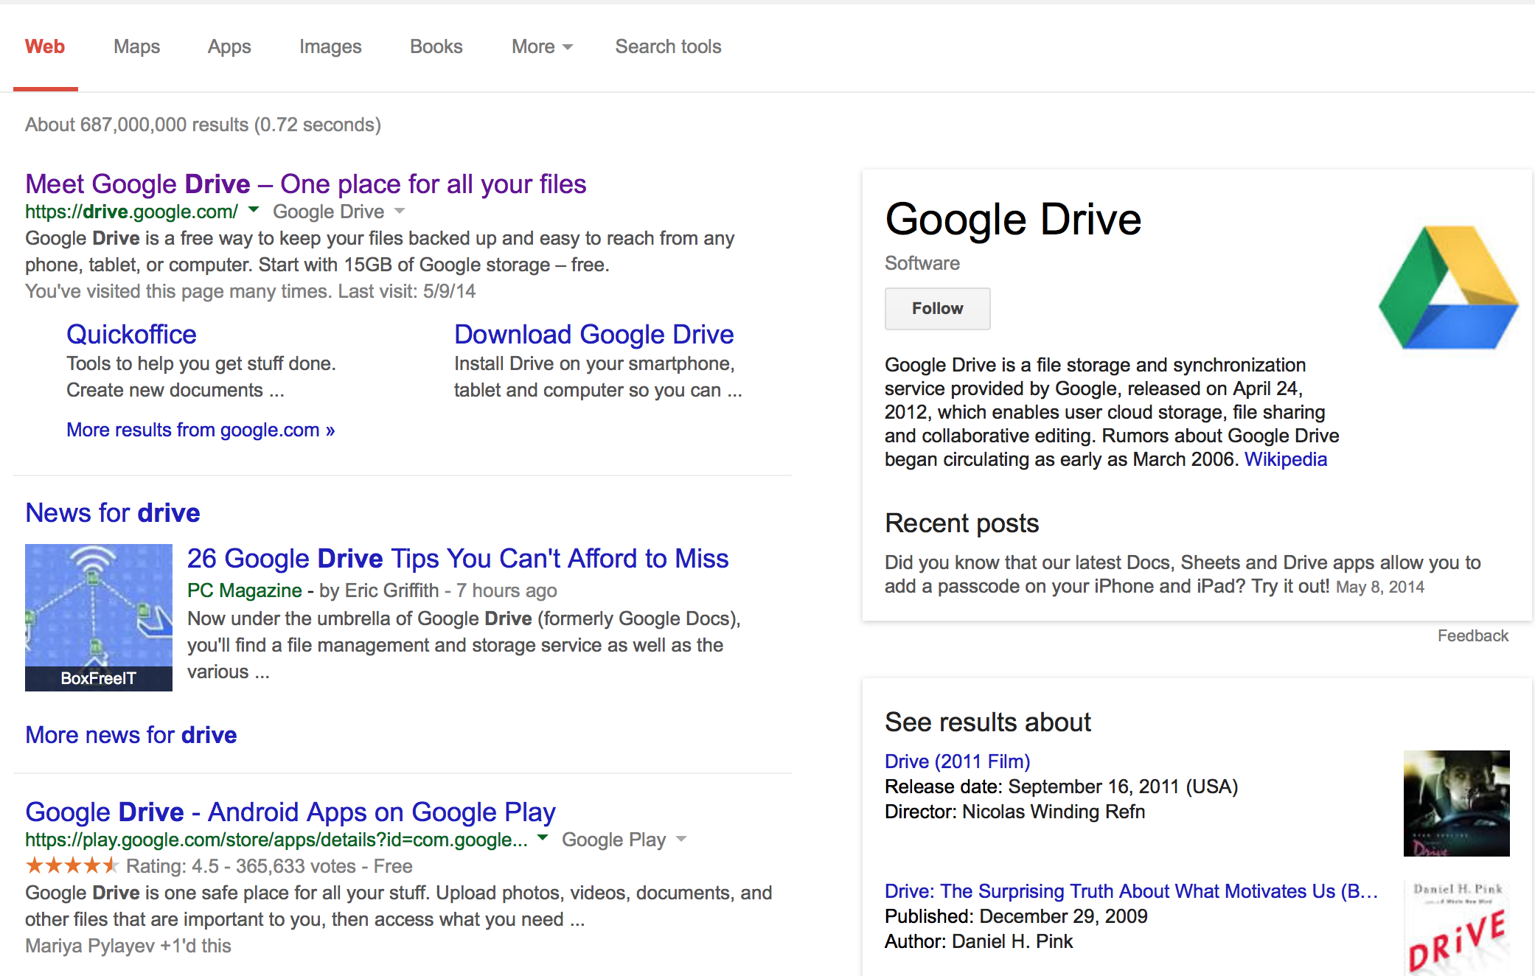
Task: Open the BoxFreeIT news thumbnail image
Action: [x=98, y=616]
